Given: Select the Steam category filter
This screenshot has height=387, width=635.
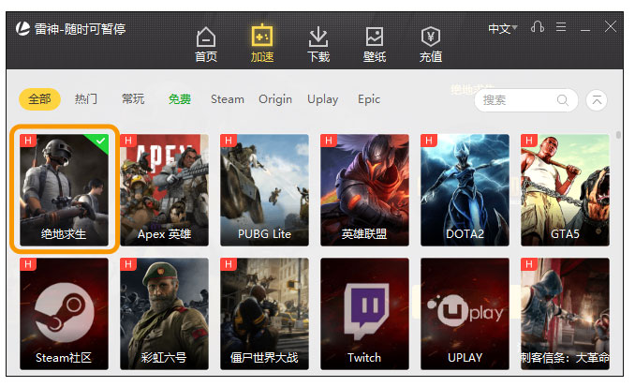Looking at the screenshot, I should (x=227, y=99).
